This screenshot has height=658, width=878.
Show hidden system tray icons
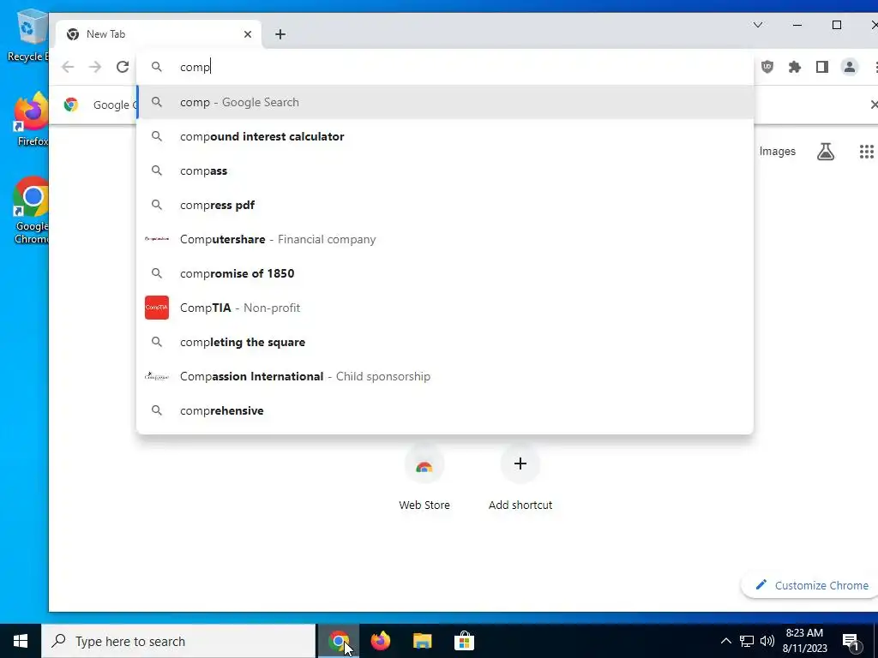(x=725, y=641)
